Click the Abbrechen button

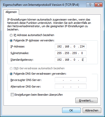92,110
